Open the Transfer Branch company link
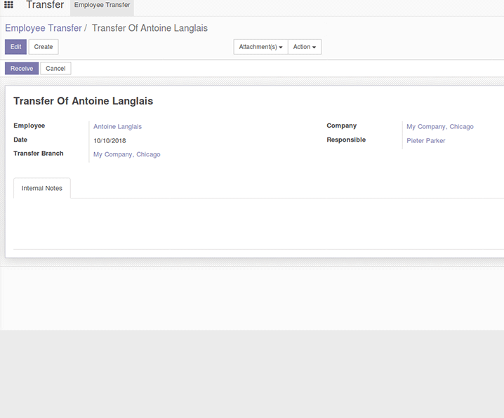 126,154
